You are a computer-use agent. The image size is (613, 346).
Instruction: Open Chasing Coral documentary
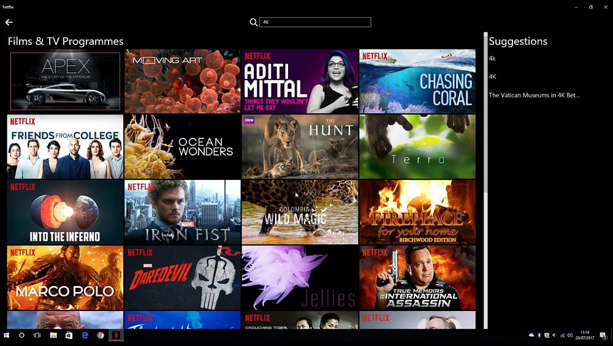tap(417, 81)
